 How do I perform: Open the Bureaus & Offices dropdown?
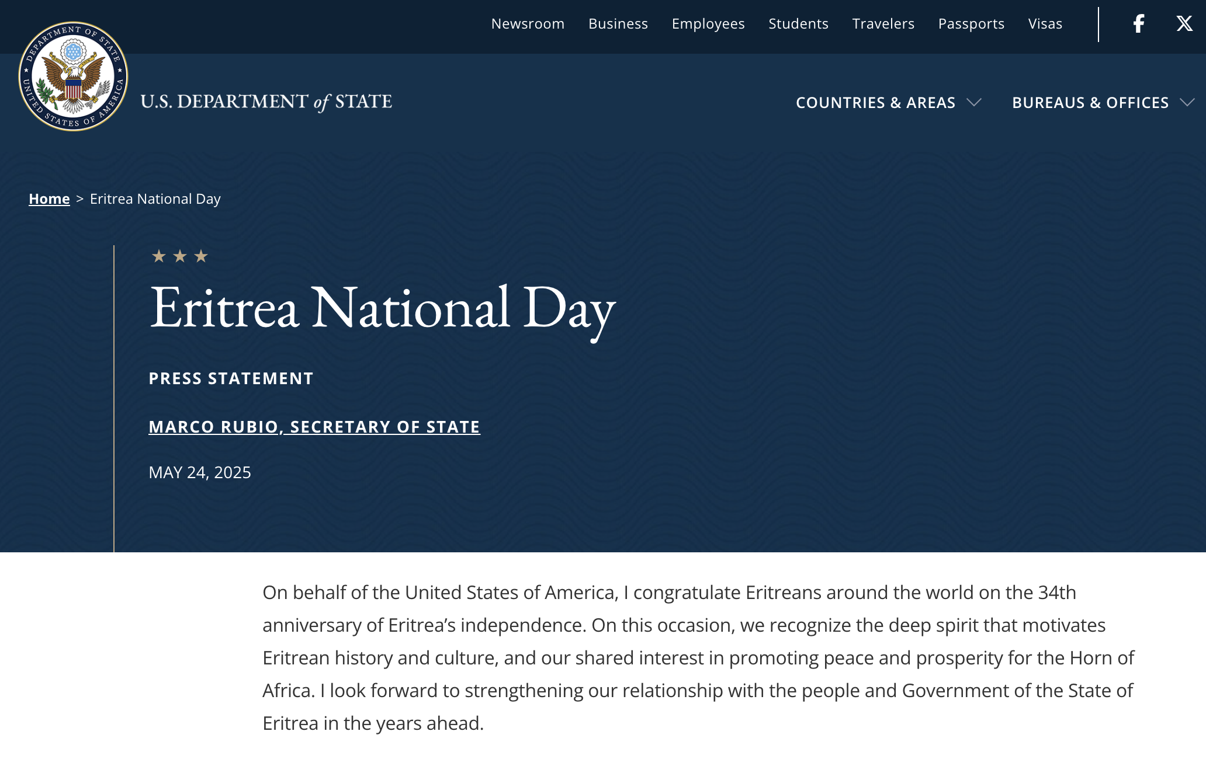[1090, 103]
